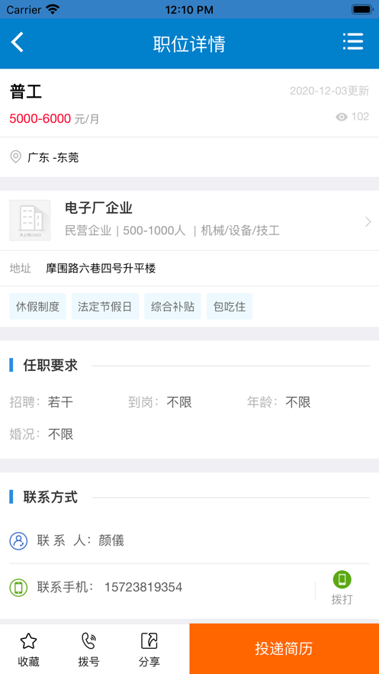Open the list menu icon in header
The image size is (379, 674).
coord(353,42)
